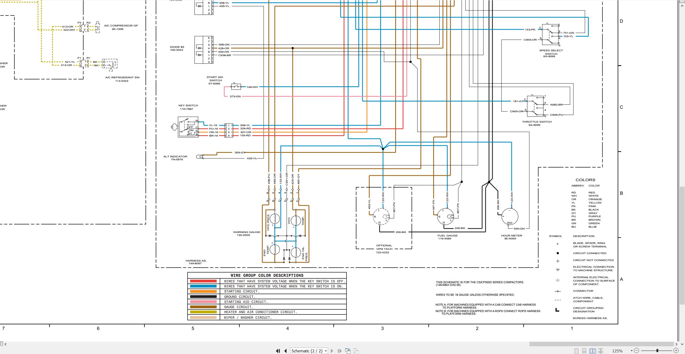Image resolution: width=685 pixels, height=354 pixels.
Task: Click the 'FUEL GAUGE' label
Action: coord(447,236)
